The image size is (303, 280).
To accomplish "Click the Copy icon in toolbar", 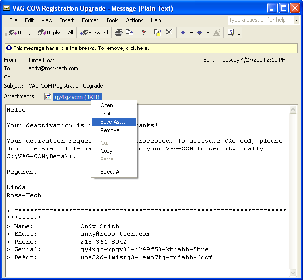I will (129, 33).
